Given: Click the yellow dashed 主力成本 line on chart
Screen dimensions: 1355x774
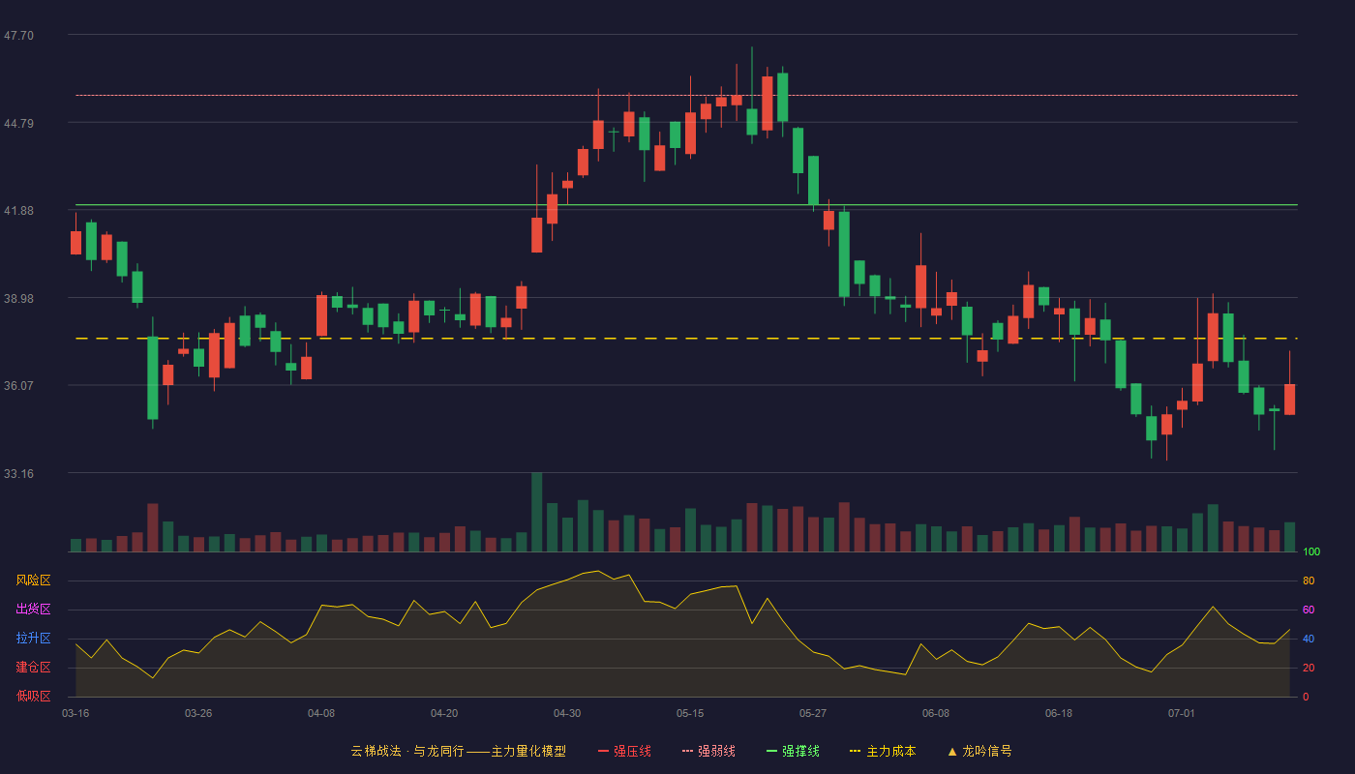Looking at the screenshot, I should 686,339.
